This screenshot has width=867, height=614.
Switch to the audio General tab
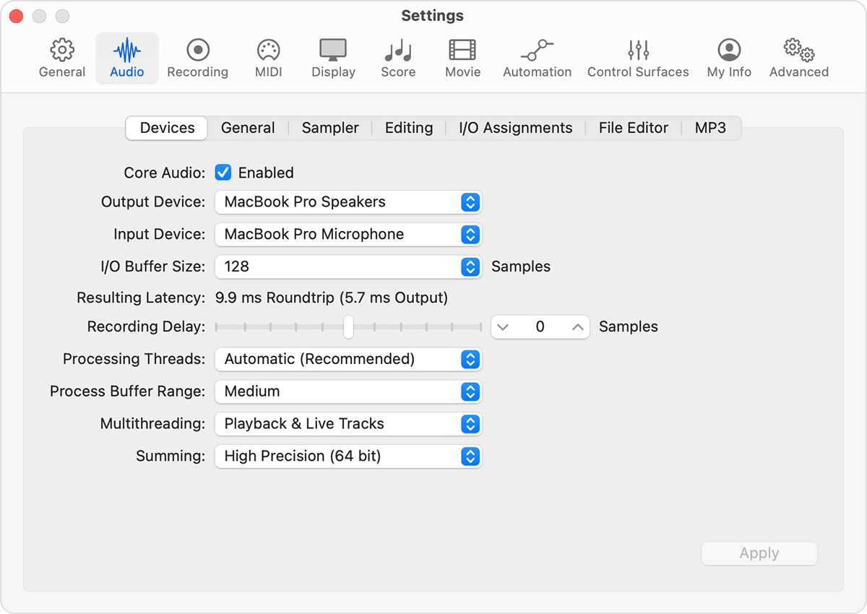click(x=248, y=128)
